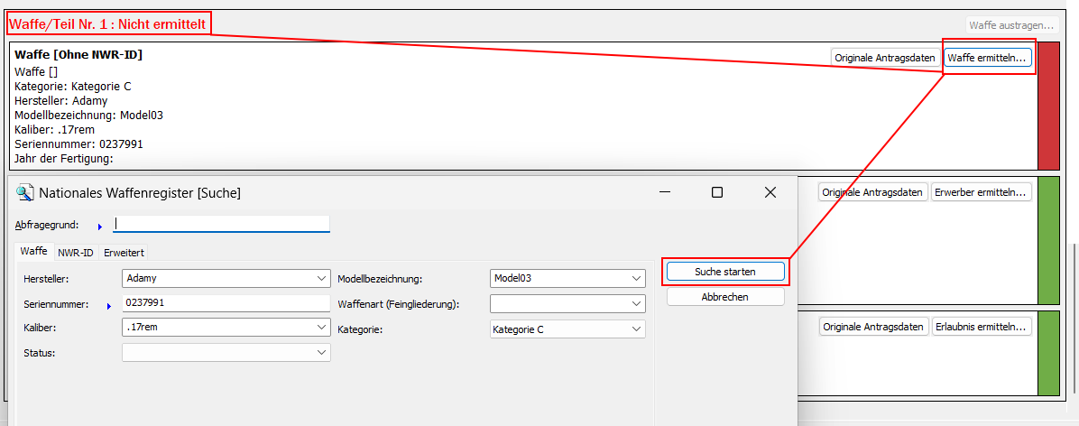Close the Nationales Waffenregister search dialog
Image resolution: width=1079 pixels, height=426 pixels.
(770, 192)
